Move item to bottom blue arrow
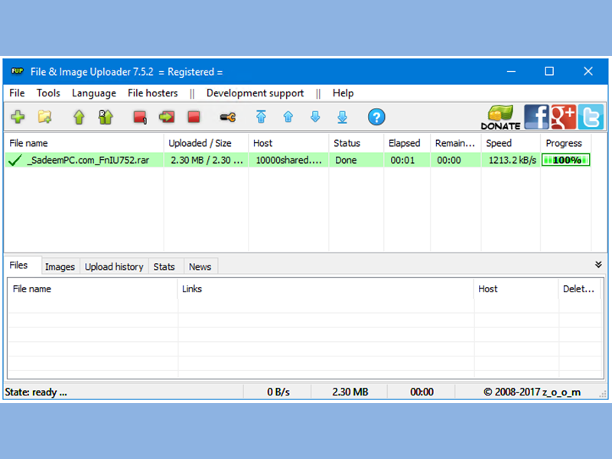The width and height of the screenshot is (612, 459). 342,117
